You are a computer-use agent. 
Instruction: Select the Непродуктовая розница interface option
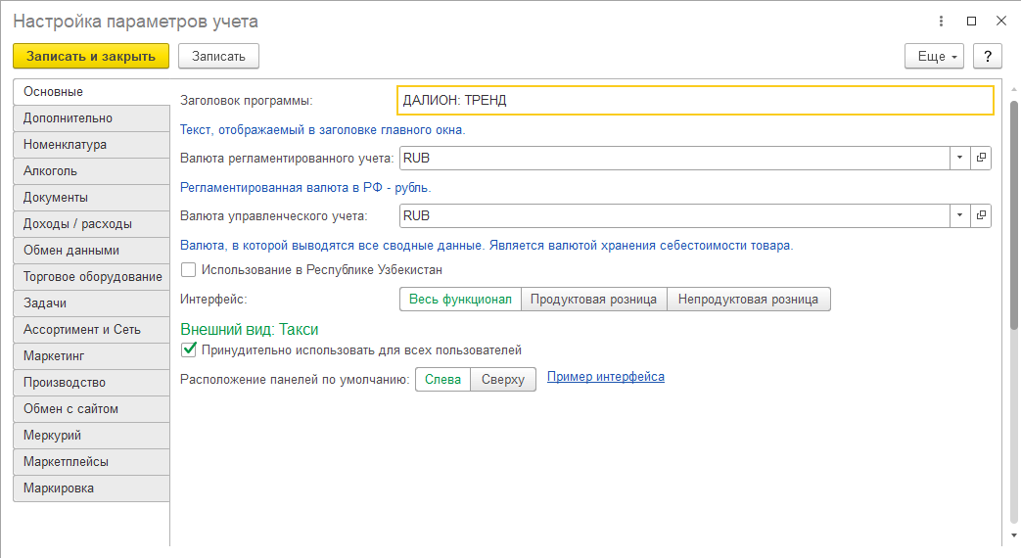(749, 299)
